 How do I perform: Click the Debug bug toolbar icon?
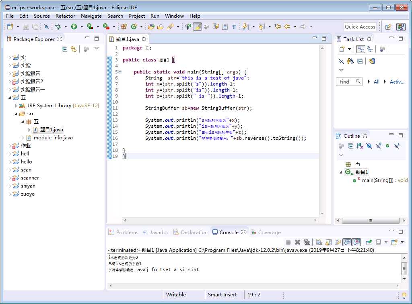58,27
